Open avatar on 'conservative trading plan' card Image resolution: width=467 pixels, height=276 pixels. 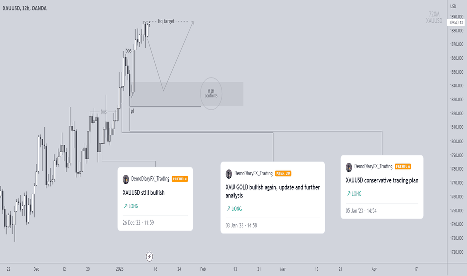tap(349, 167)
